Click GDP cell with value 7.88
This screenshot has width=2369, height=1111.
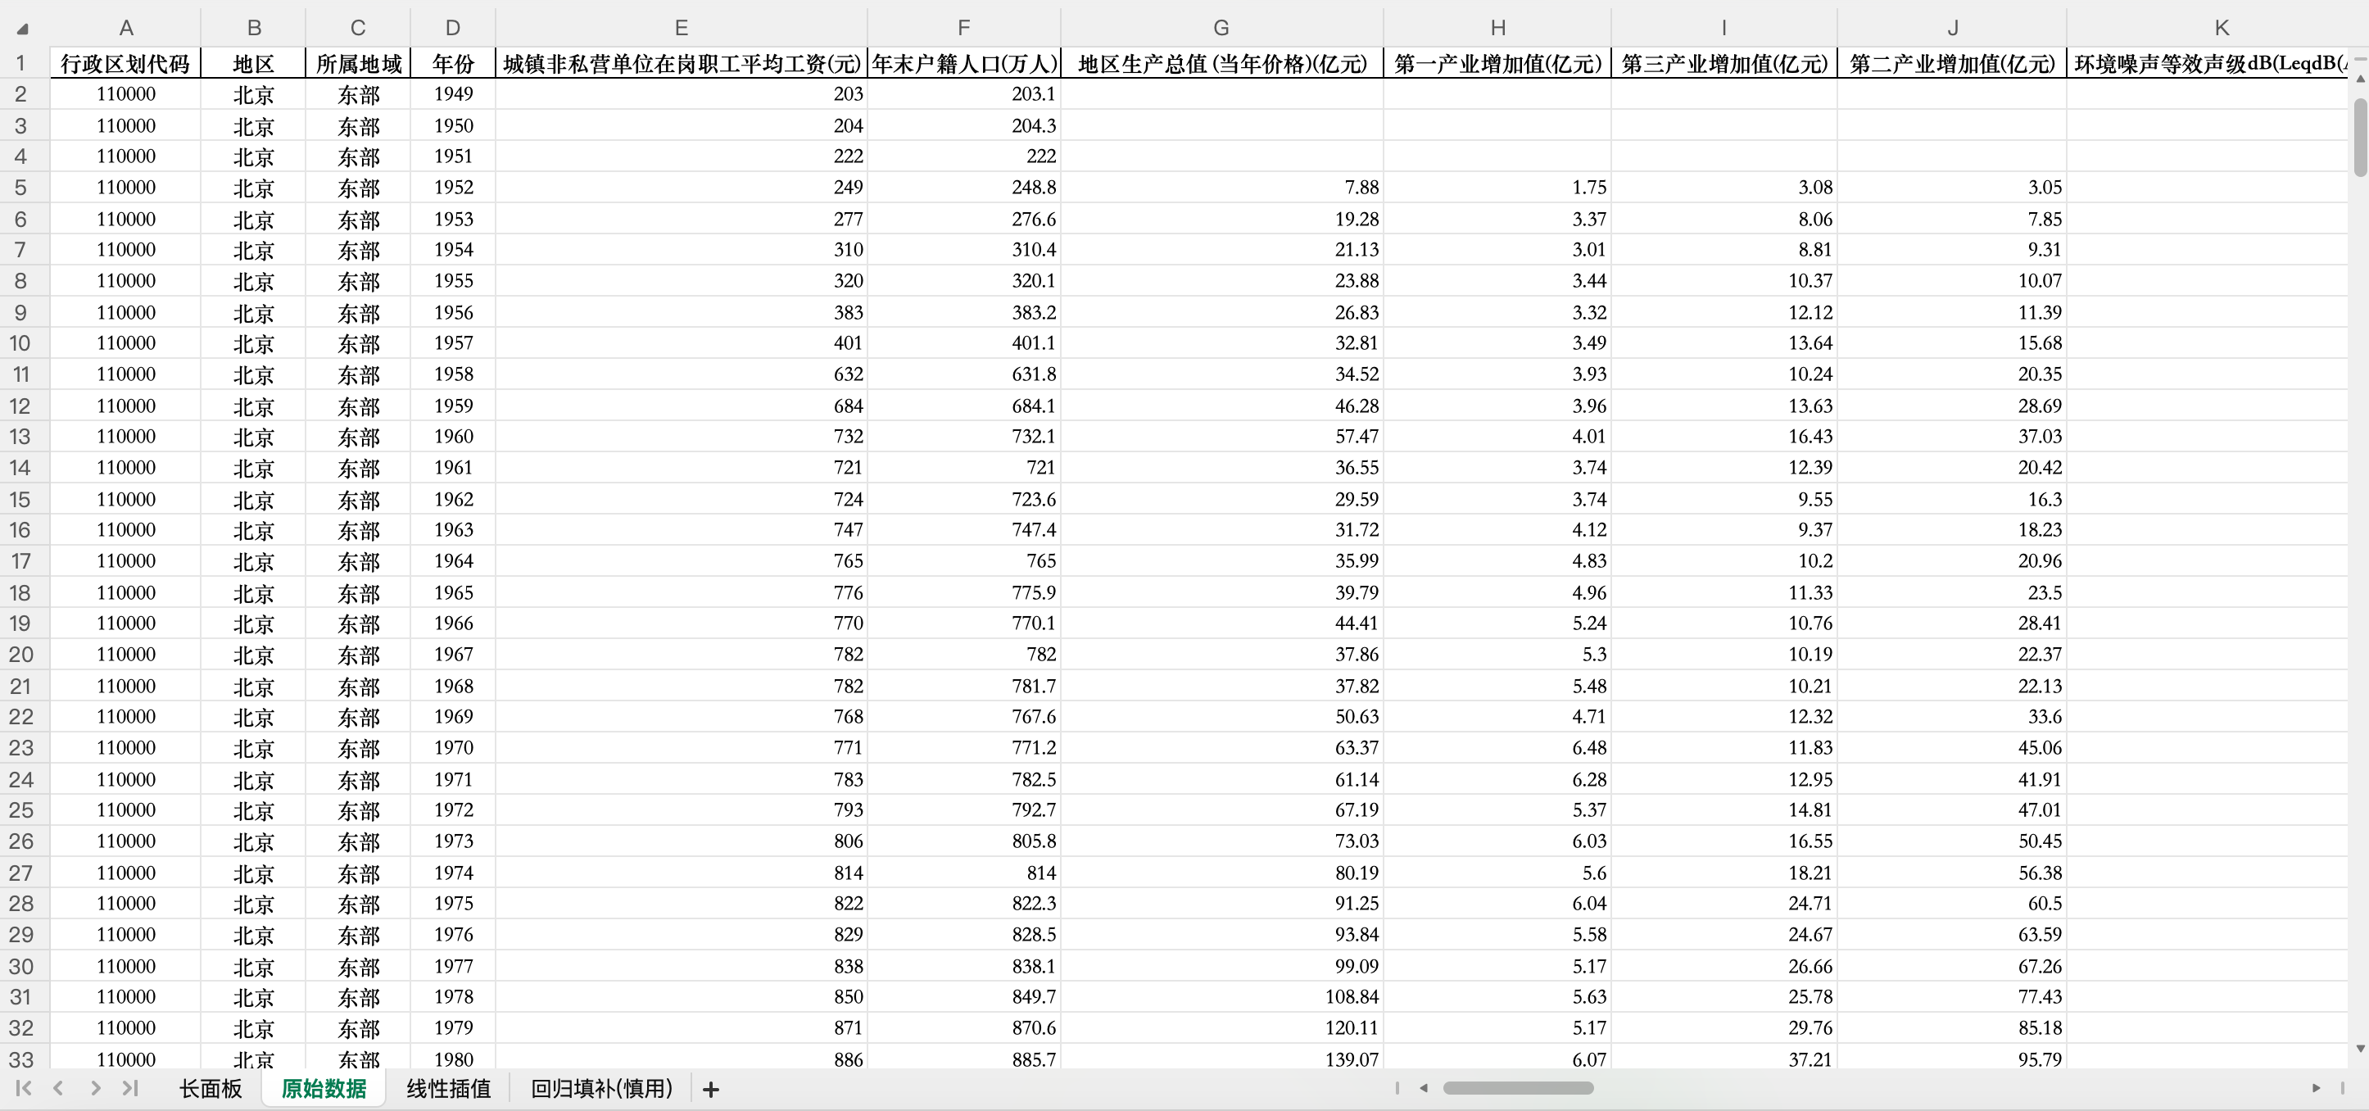tap(1221, 187)
